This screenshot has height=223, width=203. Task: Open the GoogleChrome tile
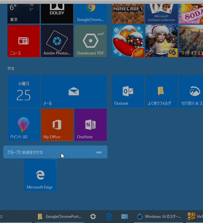91,14
